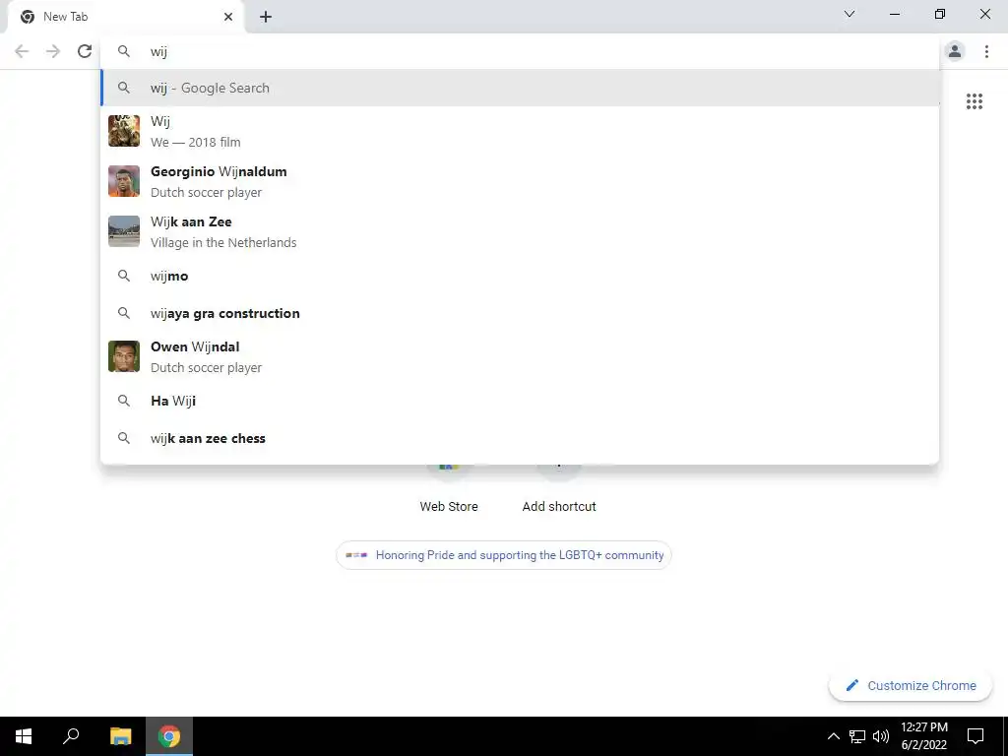Open the Customize Chrome button
Image resolution: width=1008 pixels, height=756 pixels.
tap(911, 685)
